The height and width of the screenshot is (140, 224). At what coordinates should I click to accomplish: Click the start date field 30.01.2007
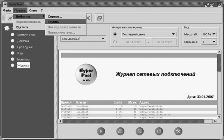coord(133,42)
